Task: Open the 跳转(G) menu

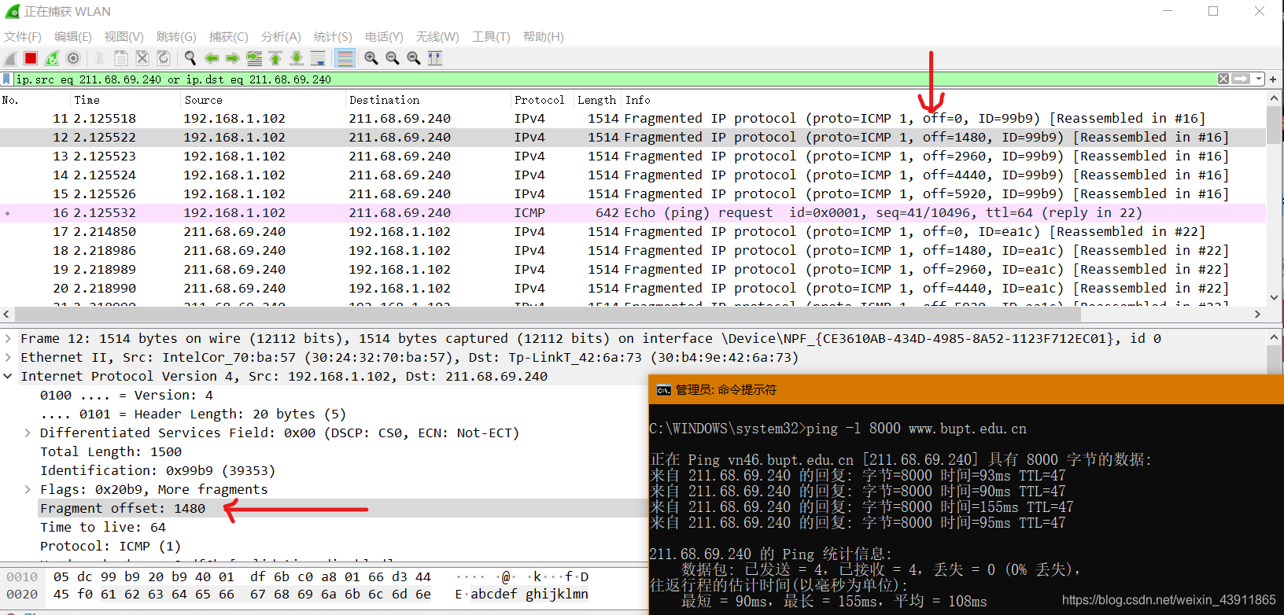Action: coord(176,37)
